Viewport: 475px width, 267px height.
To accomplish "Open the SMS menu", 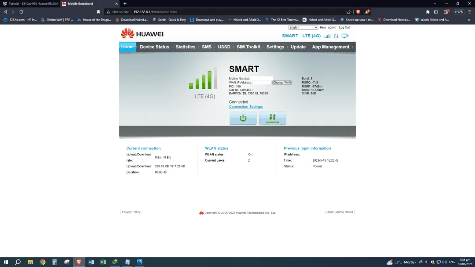I will coord(207,47).
